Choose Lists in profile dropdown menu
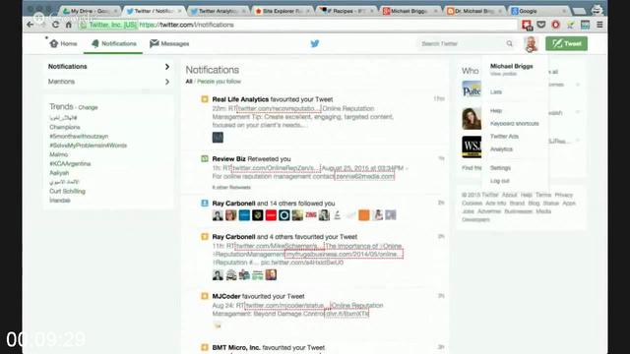The width and height of the screenshot is (630, 354). click(496, 91)
